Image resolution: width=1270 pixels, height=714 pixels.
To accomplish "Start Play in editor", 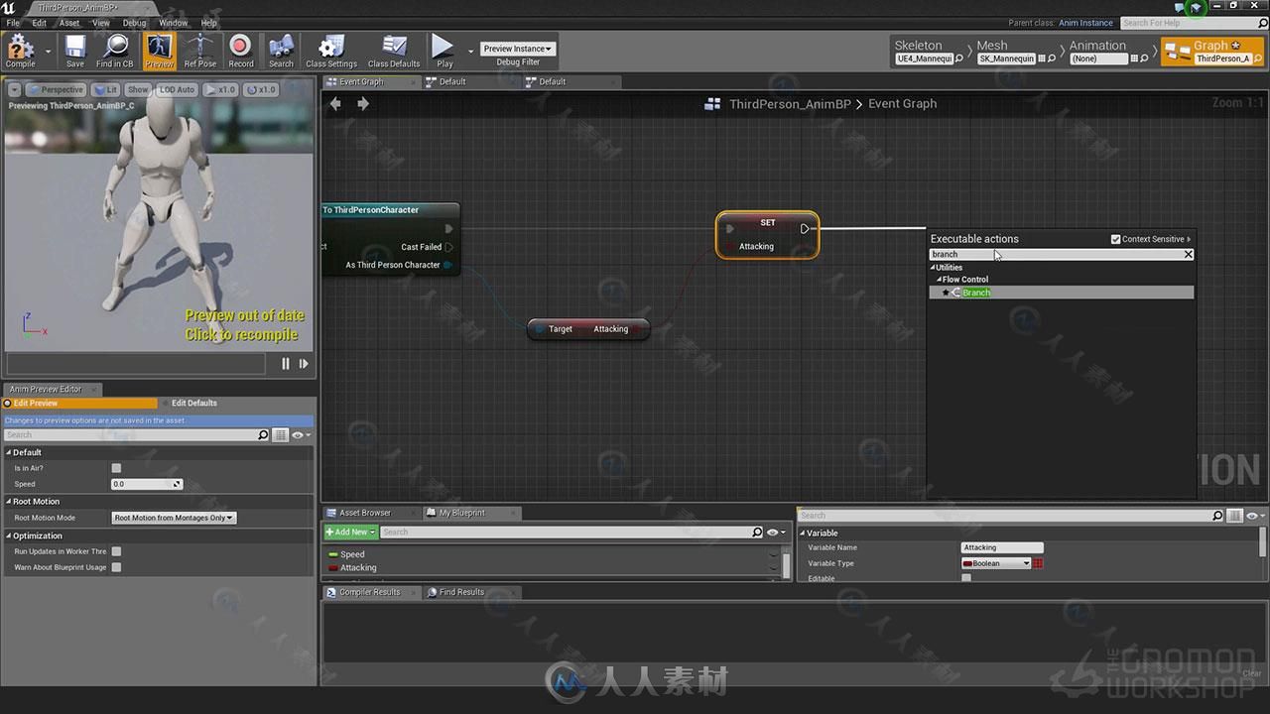I will 444,51.
